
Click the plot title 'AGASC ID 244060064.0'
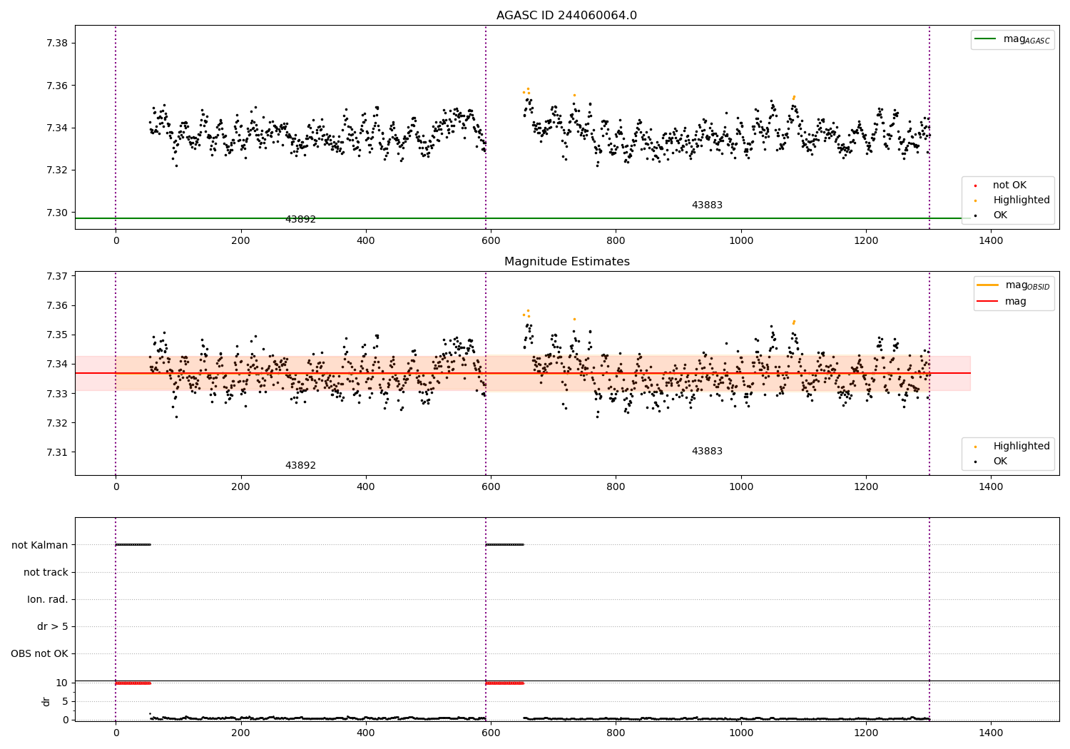(566, 16)
